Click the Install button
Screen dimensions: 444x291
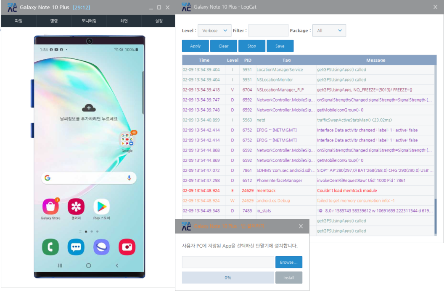(x=289, y=278)
